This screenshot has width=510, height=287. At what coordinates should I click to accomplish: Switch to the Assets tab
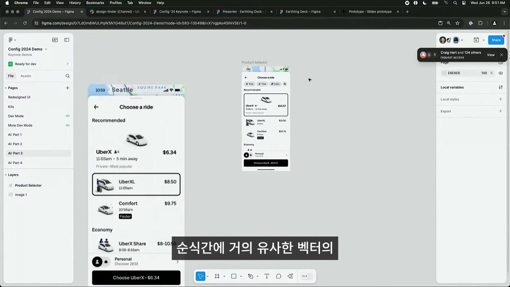[x=26, y=76]
